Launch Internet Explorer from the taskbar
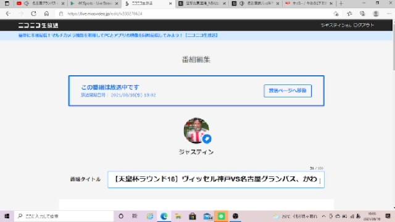 point(150,216)
